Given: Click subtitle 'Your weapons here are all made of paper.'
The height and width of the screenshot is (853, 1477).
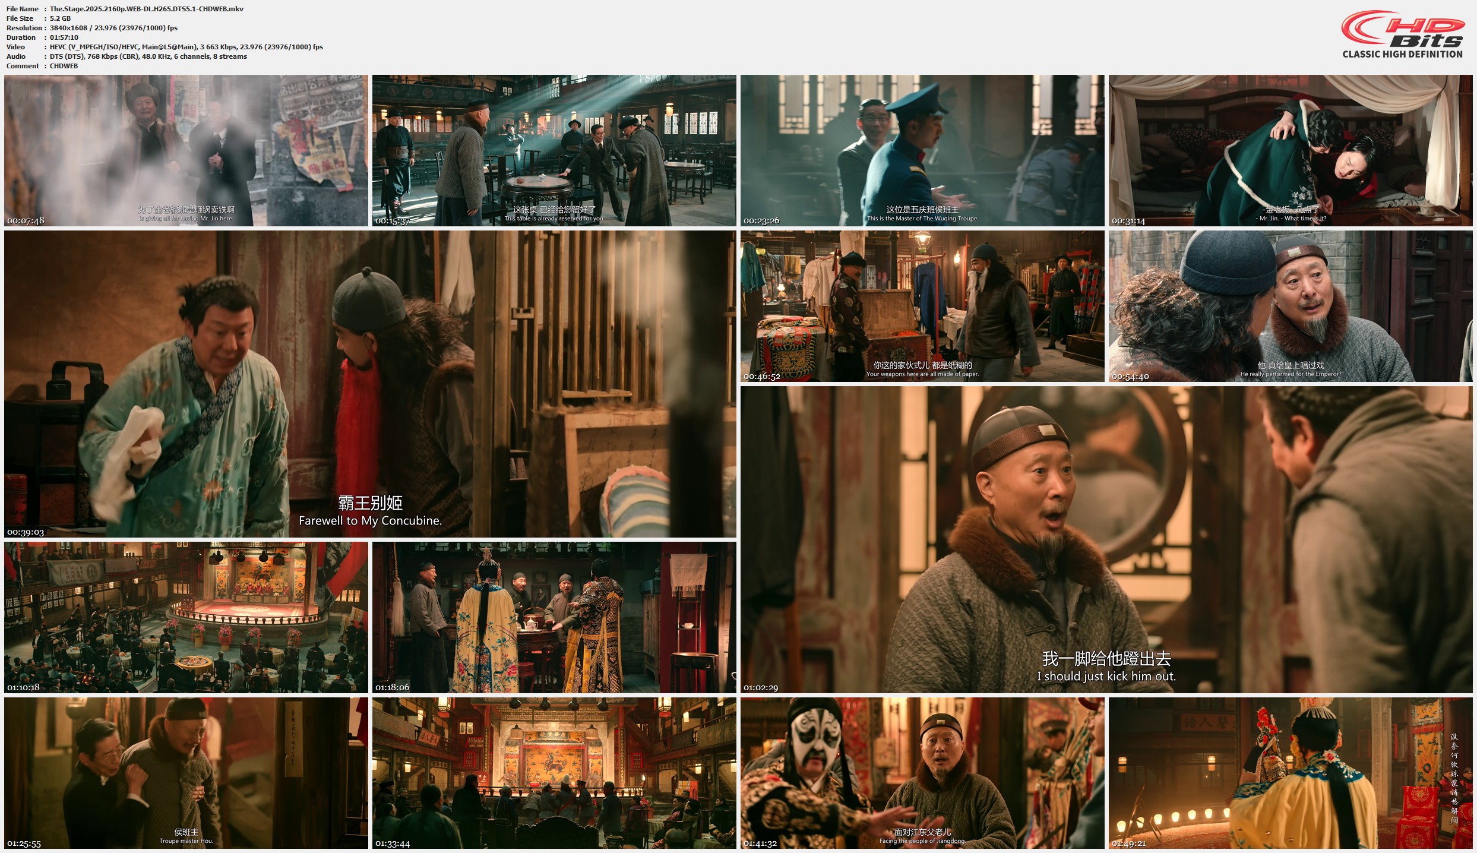Looking at the screenshot, I should coord(922,374).
